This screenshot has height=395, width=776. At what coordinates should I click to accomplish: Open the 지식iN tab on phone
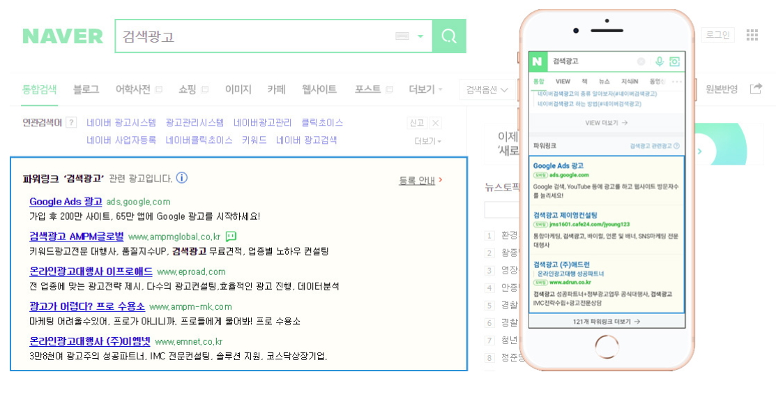pos(630,81)
